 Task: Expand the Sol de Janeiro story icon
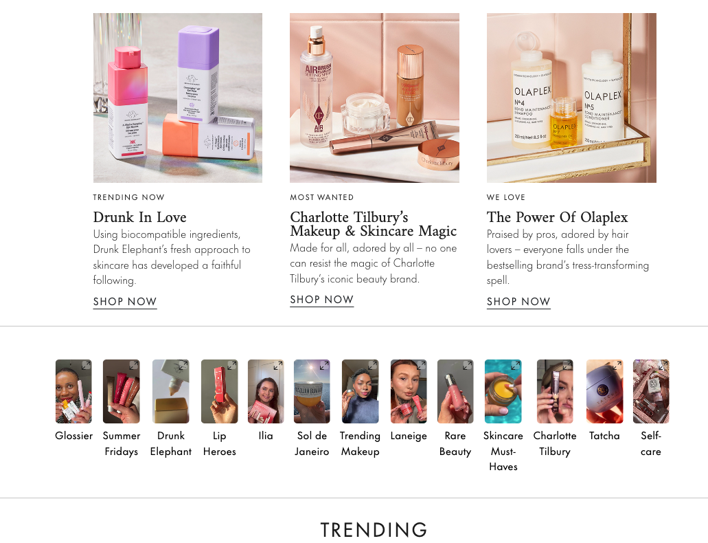[324, 366]
